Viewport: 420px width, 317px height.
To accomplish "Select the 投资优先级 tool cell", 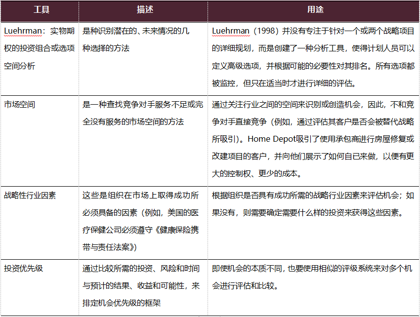I will 23,269.
